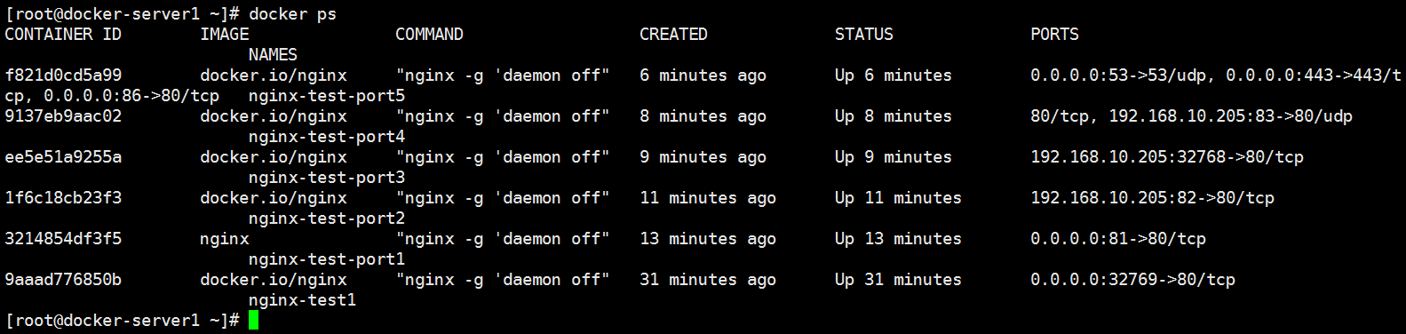Click container ID 3214854df3f5

click(63, 239)
